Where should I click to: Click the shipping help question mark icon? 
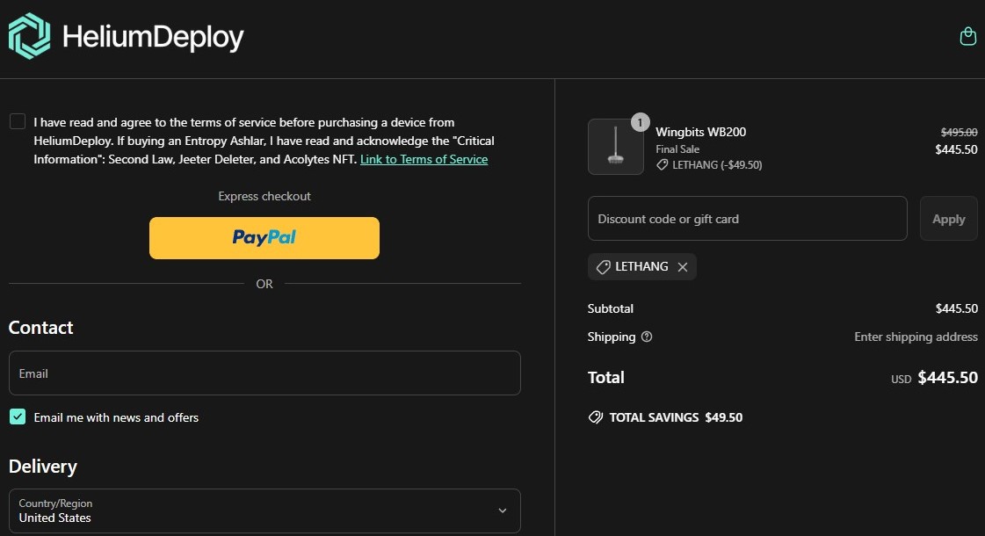tap(647, 337)
